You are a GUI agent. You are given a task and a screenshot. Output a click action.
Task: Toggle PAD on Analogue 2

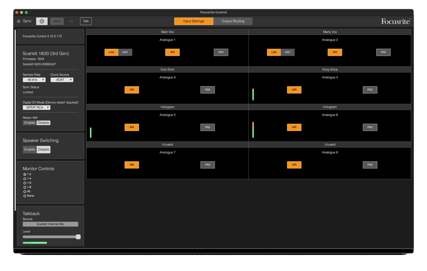coord(383,52)
